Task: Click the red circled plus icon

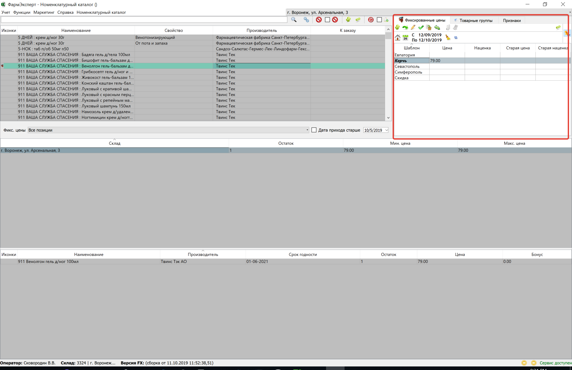Action: click(371, 20)
